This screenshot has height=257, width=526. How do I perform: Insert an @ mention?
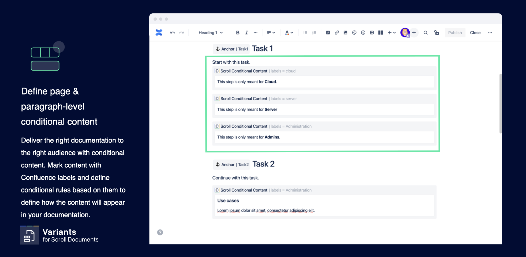[x=354, y=33]
